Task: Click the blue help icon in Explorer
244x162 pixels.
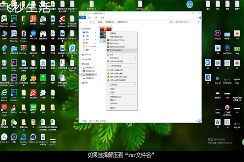Action: (200, 18)
